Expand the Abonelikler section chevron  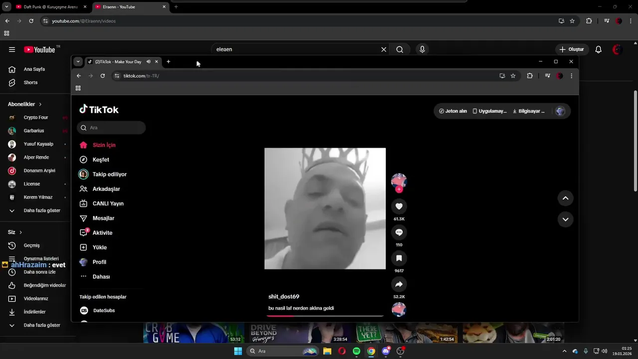coord(40,104)
